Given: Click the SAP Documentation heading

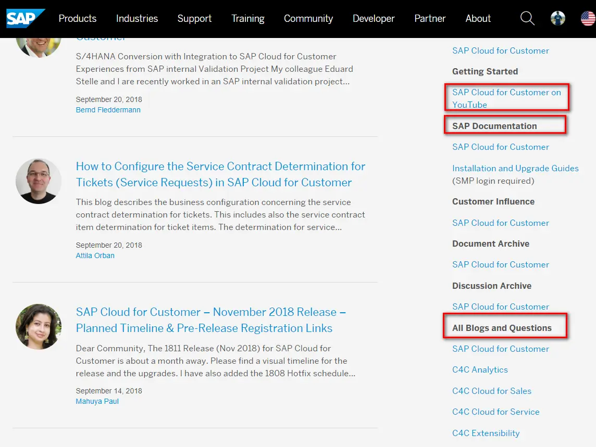Looking at the screenshot, I should click(494, 126).
